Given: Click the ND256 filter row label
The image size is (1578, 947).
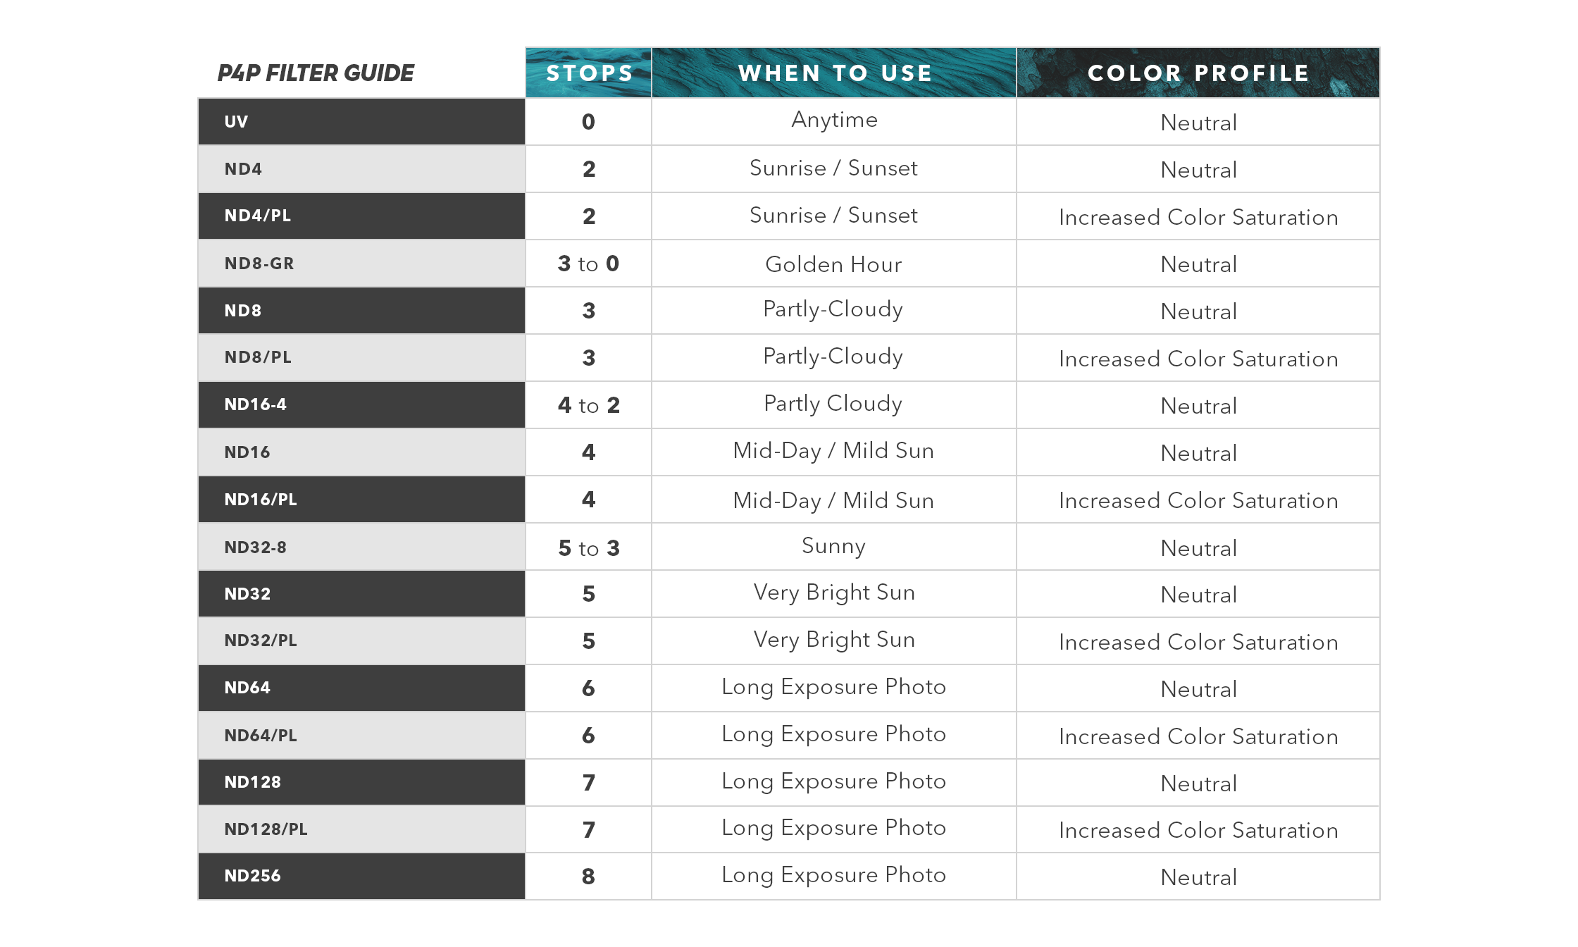Looking at the screenshot, I should (x=252, y=877).
